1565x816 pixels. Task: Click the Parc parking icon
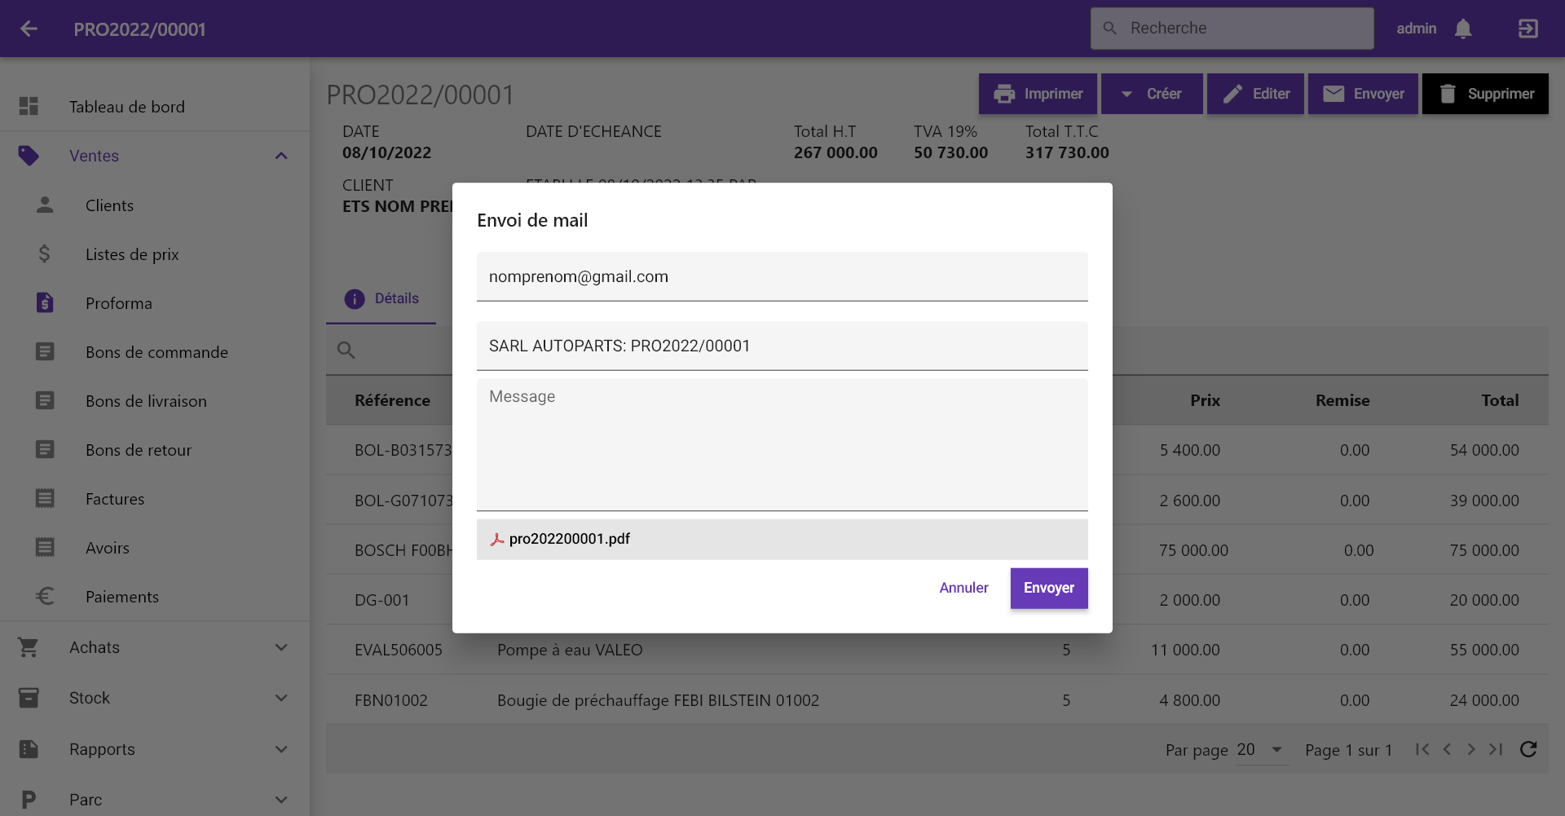(x=29, y=800)
